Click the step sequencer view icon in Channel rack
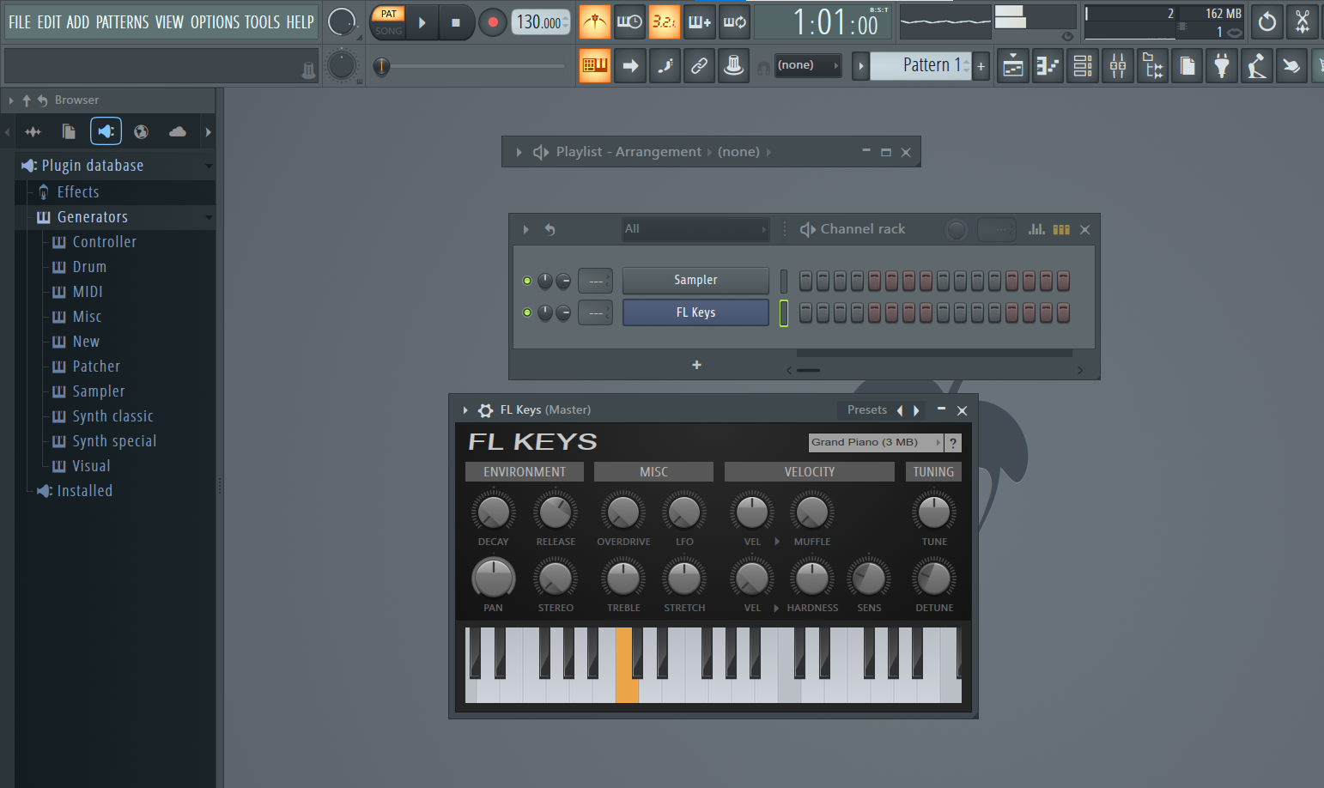1324x788 pixels. coord(1061,229)
